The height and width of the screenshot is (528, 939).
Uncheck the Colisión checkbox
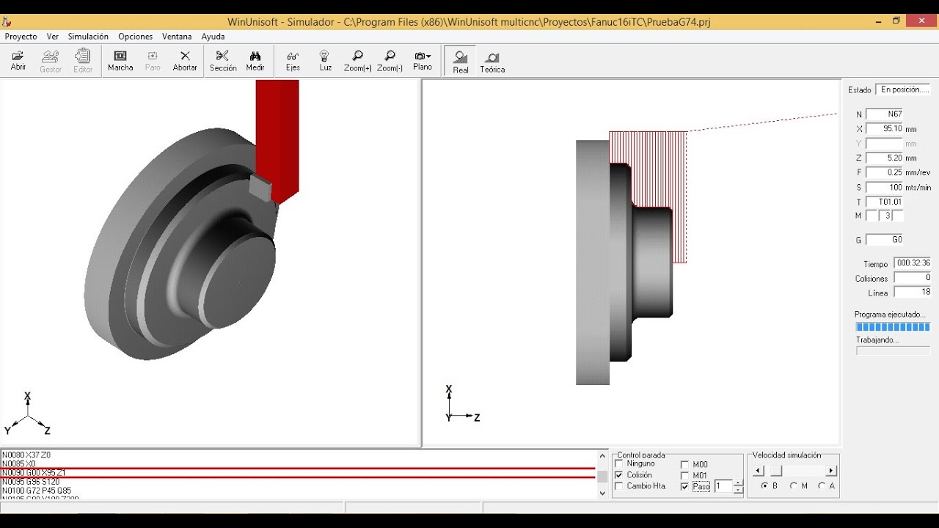point(618,475)
